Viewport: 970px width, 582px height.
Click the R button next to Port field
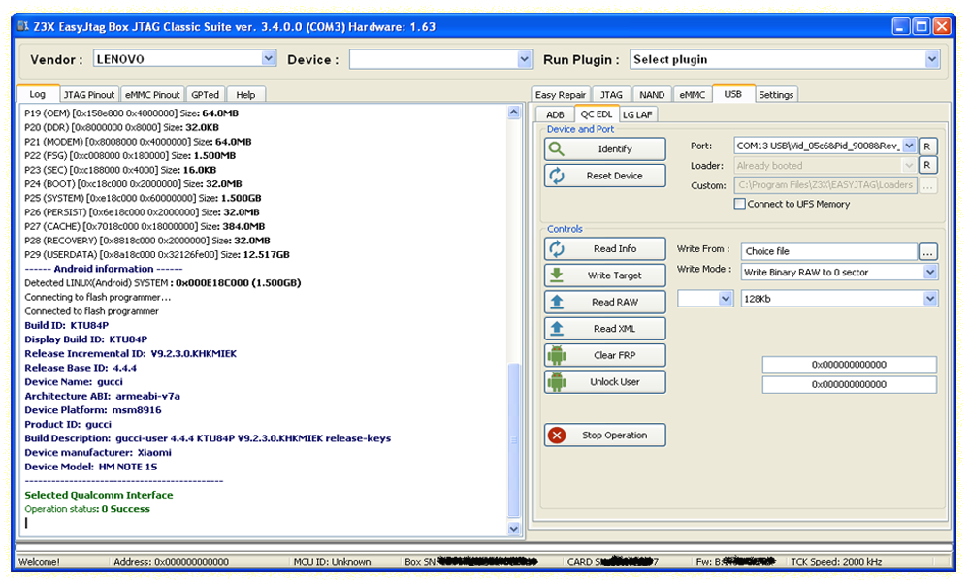(x=926, y=146)
